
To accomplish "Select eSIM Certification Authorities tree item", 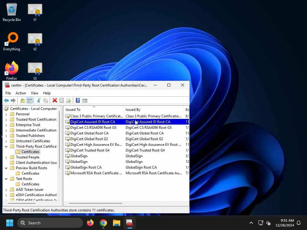I will pyautogui.click(x=36, y=195).
